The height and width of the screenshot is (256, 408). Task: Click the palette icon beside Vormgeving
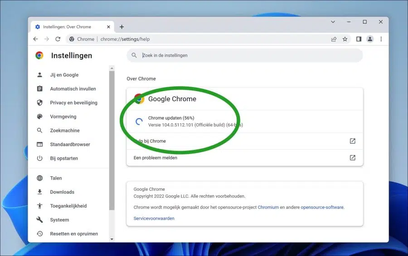39,116
